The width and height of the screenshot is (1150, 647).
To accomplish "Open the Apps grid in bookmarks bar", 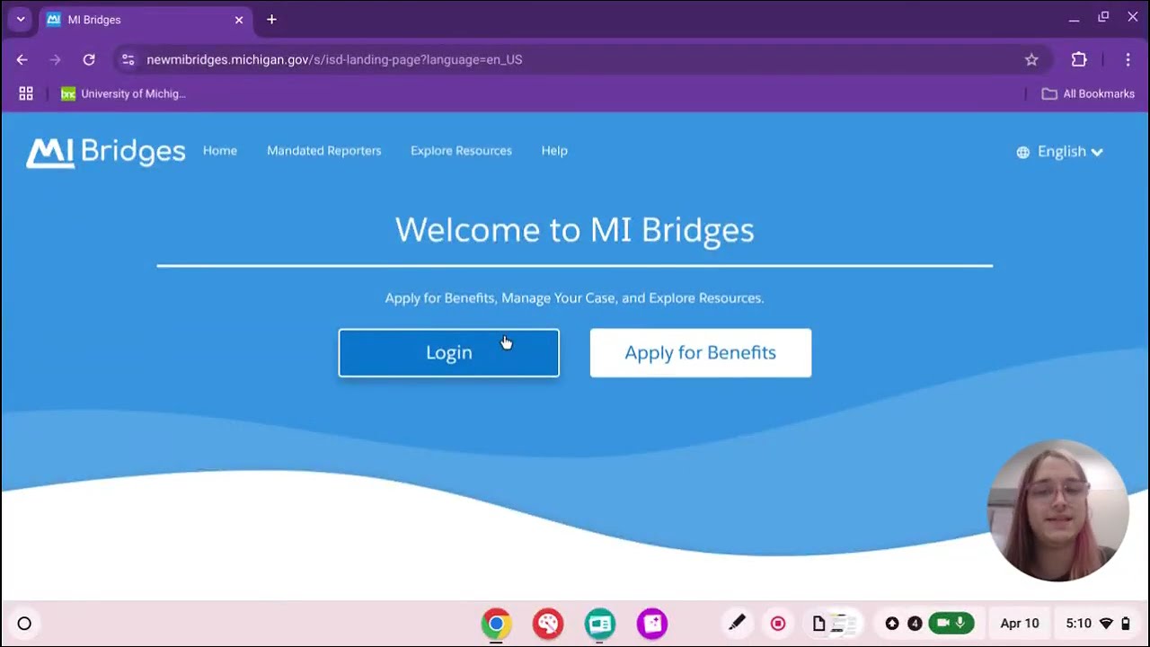I will coord(26,93).
